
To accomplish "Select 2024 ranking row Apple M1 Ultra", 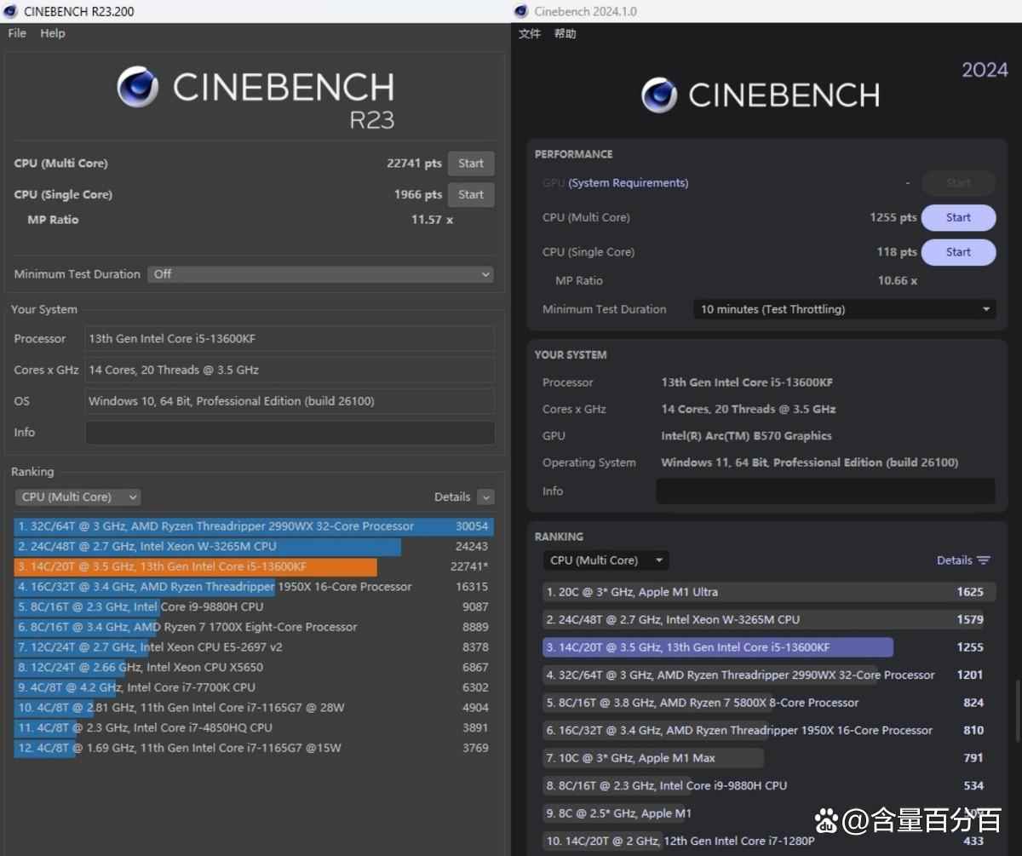I will [769, 592].
